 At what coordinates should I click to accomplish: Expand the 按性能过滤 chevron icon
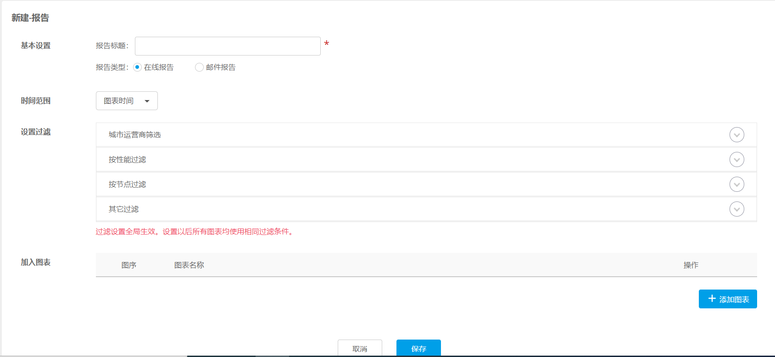point(736,160)
